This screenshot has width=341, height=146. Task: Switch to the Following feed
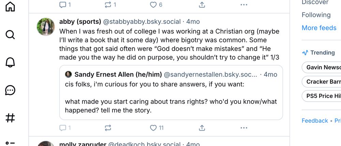click(x=316, y=15)
